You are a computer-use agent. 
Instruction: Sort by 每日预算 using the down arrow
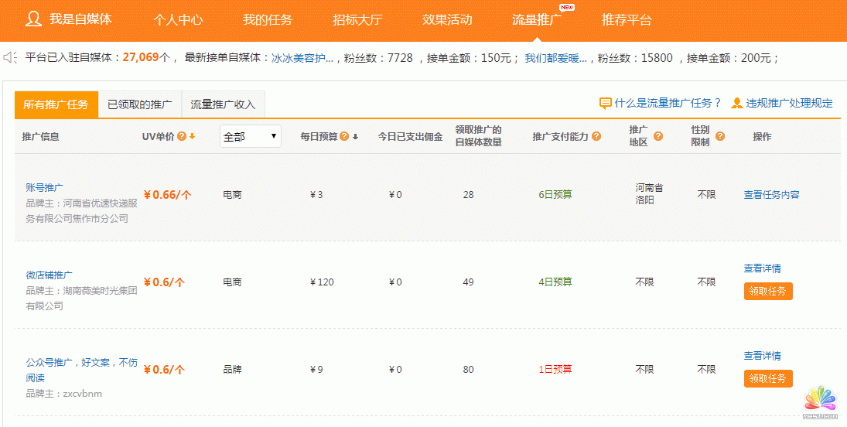click(355, 137)
